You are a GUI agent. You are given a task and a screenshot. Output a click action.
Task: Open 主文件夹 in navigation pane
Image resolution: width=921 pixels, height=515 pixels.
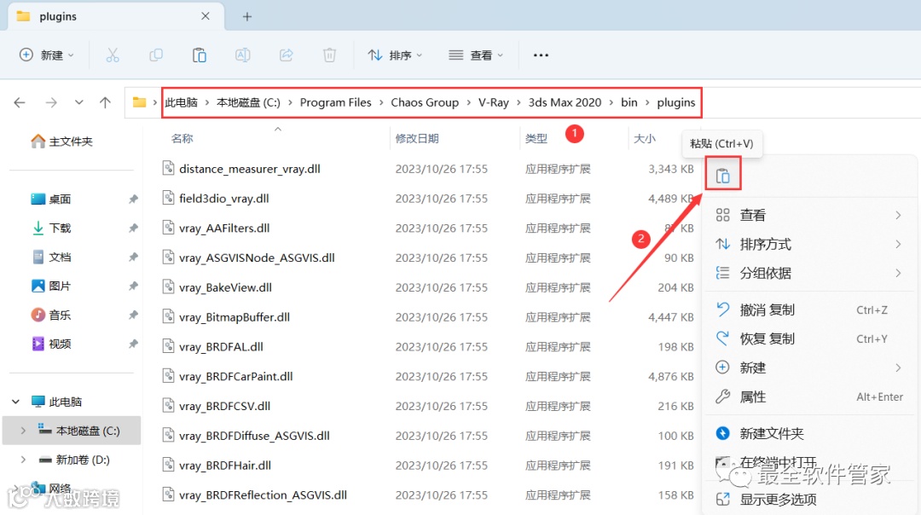[x=61, y=141]
